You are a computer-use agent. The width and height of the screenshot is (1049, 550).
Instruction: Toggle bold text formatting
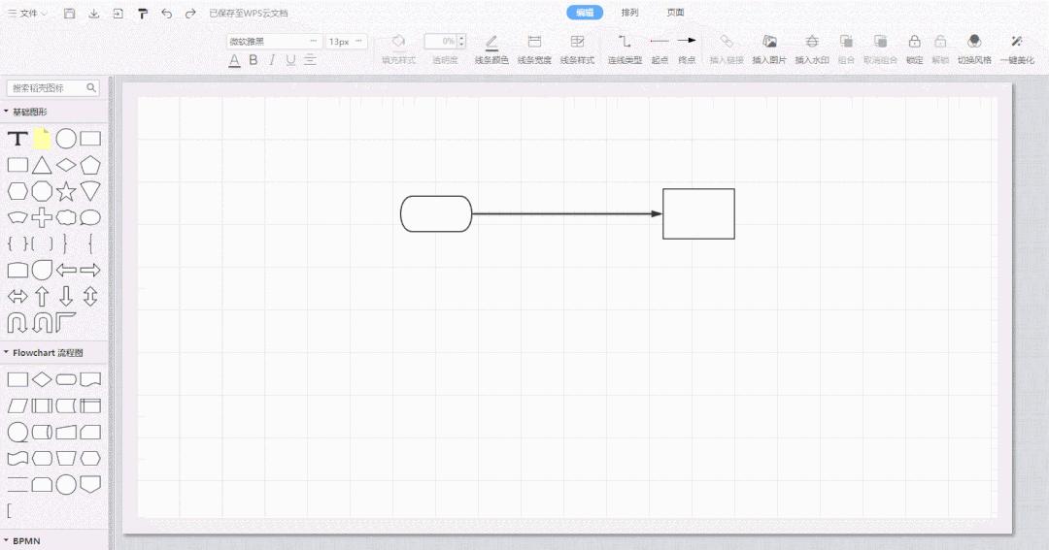254,60
